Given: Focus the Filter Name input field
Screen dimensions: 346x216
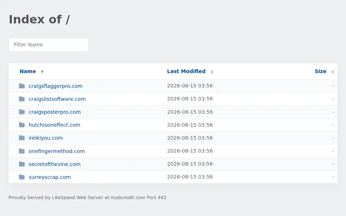Looking at the screenshot, I should click(x=49, y=45).
